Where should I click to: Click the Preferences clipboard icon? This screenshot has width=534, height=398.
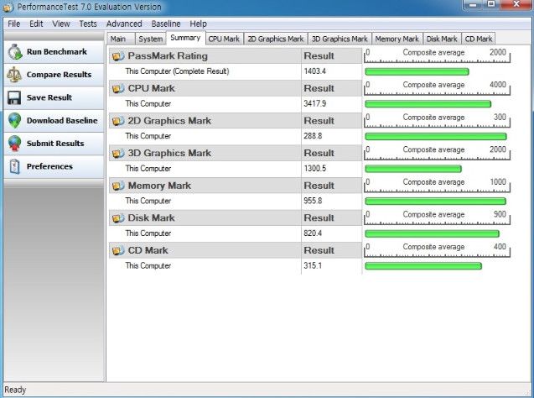coord(14,166)
